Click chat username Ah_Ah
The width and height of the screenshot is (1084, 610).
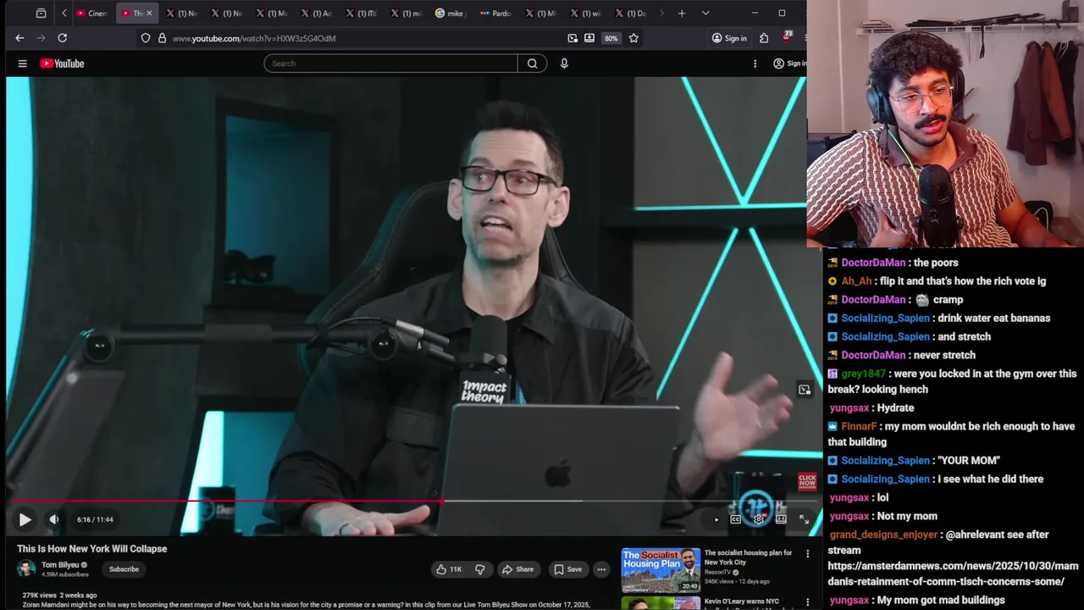856,280
